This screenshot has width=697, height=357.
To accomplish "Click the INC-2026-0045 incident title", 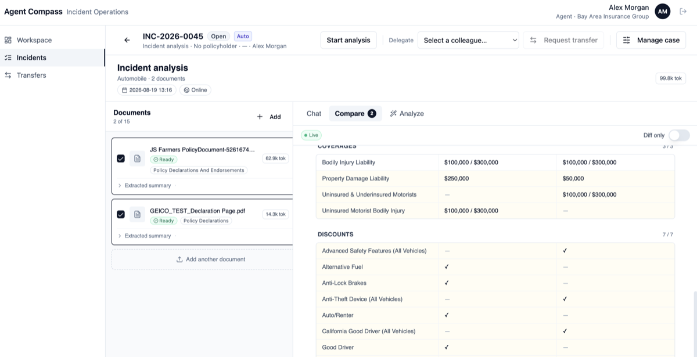I will pos(173,36).
